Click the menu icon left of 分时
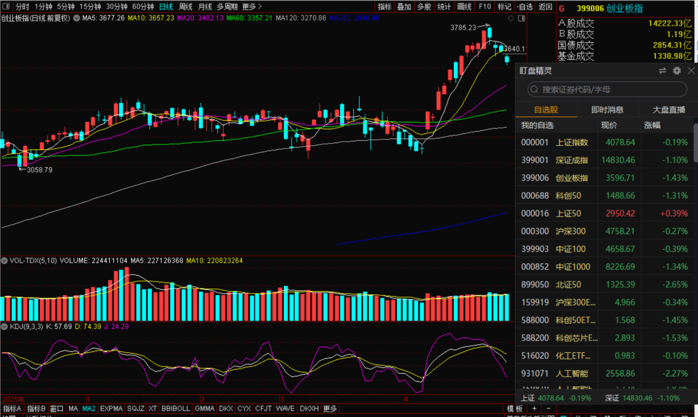 7,6
